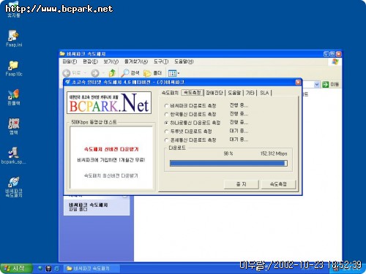Viewport: 366px width, 274px height.
Task: Click the 98 % progress text
Action: tap(228, 153)
